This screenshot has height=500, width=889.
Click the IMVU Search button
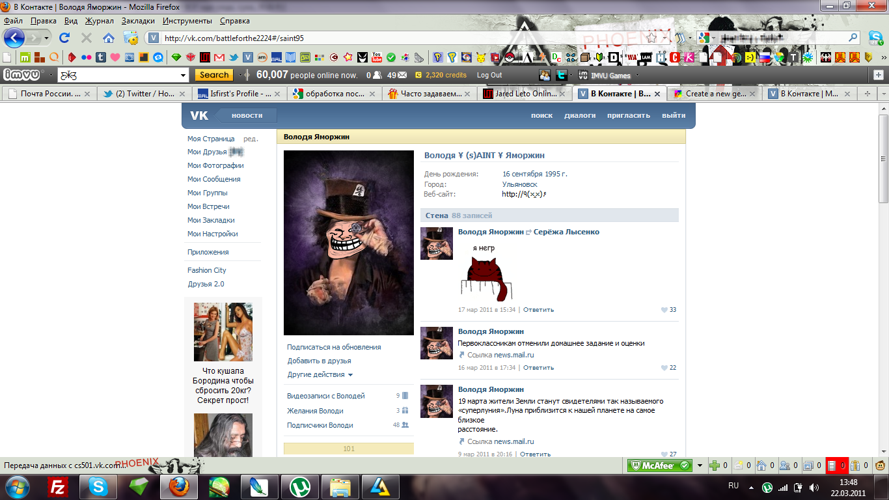(214, 75)
